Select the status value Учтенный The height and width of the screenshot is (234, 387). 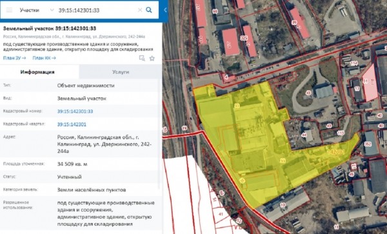[x=70, y=177]
